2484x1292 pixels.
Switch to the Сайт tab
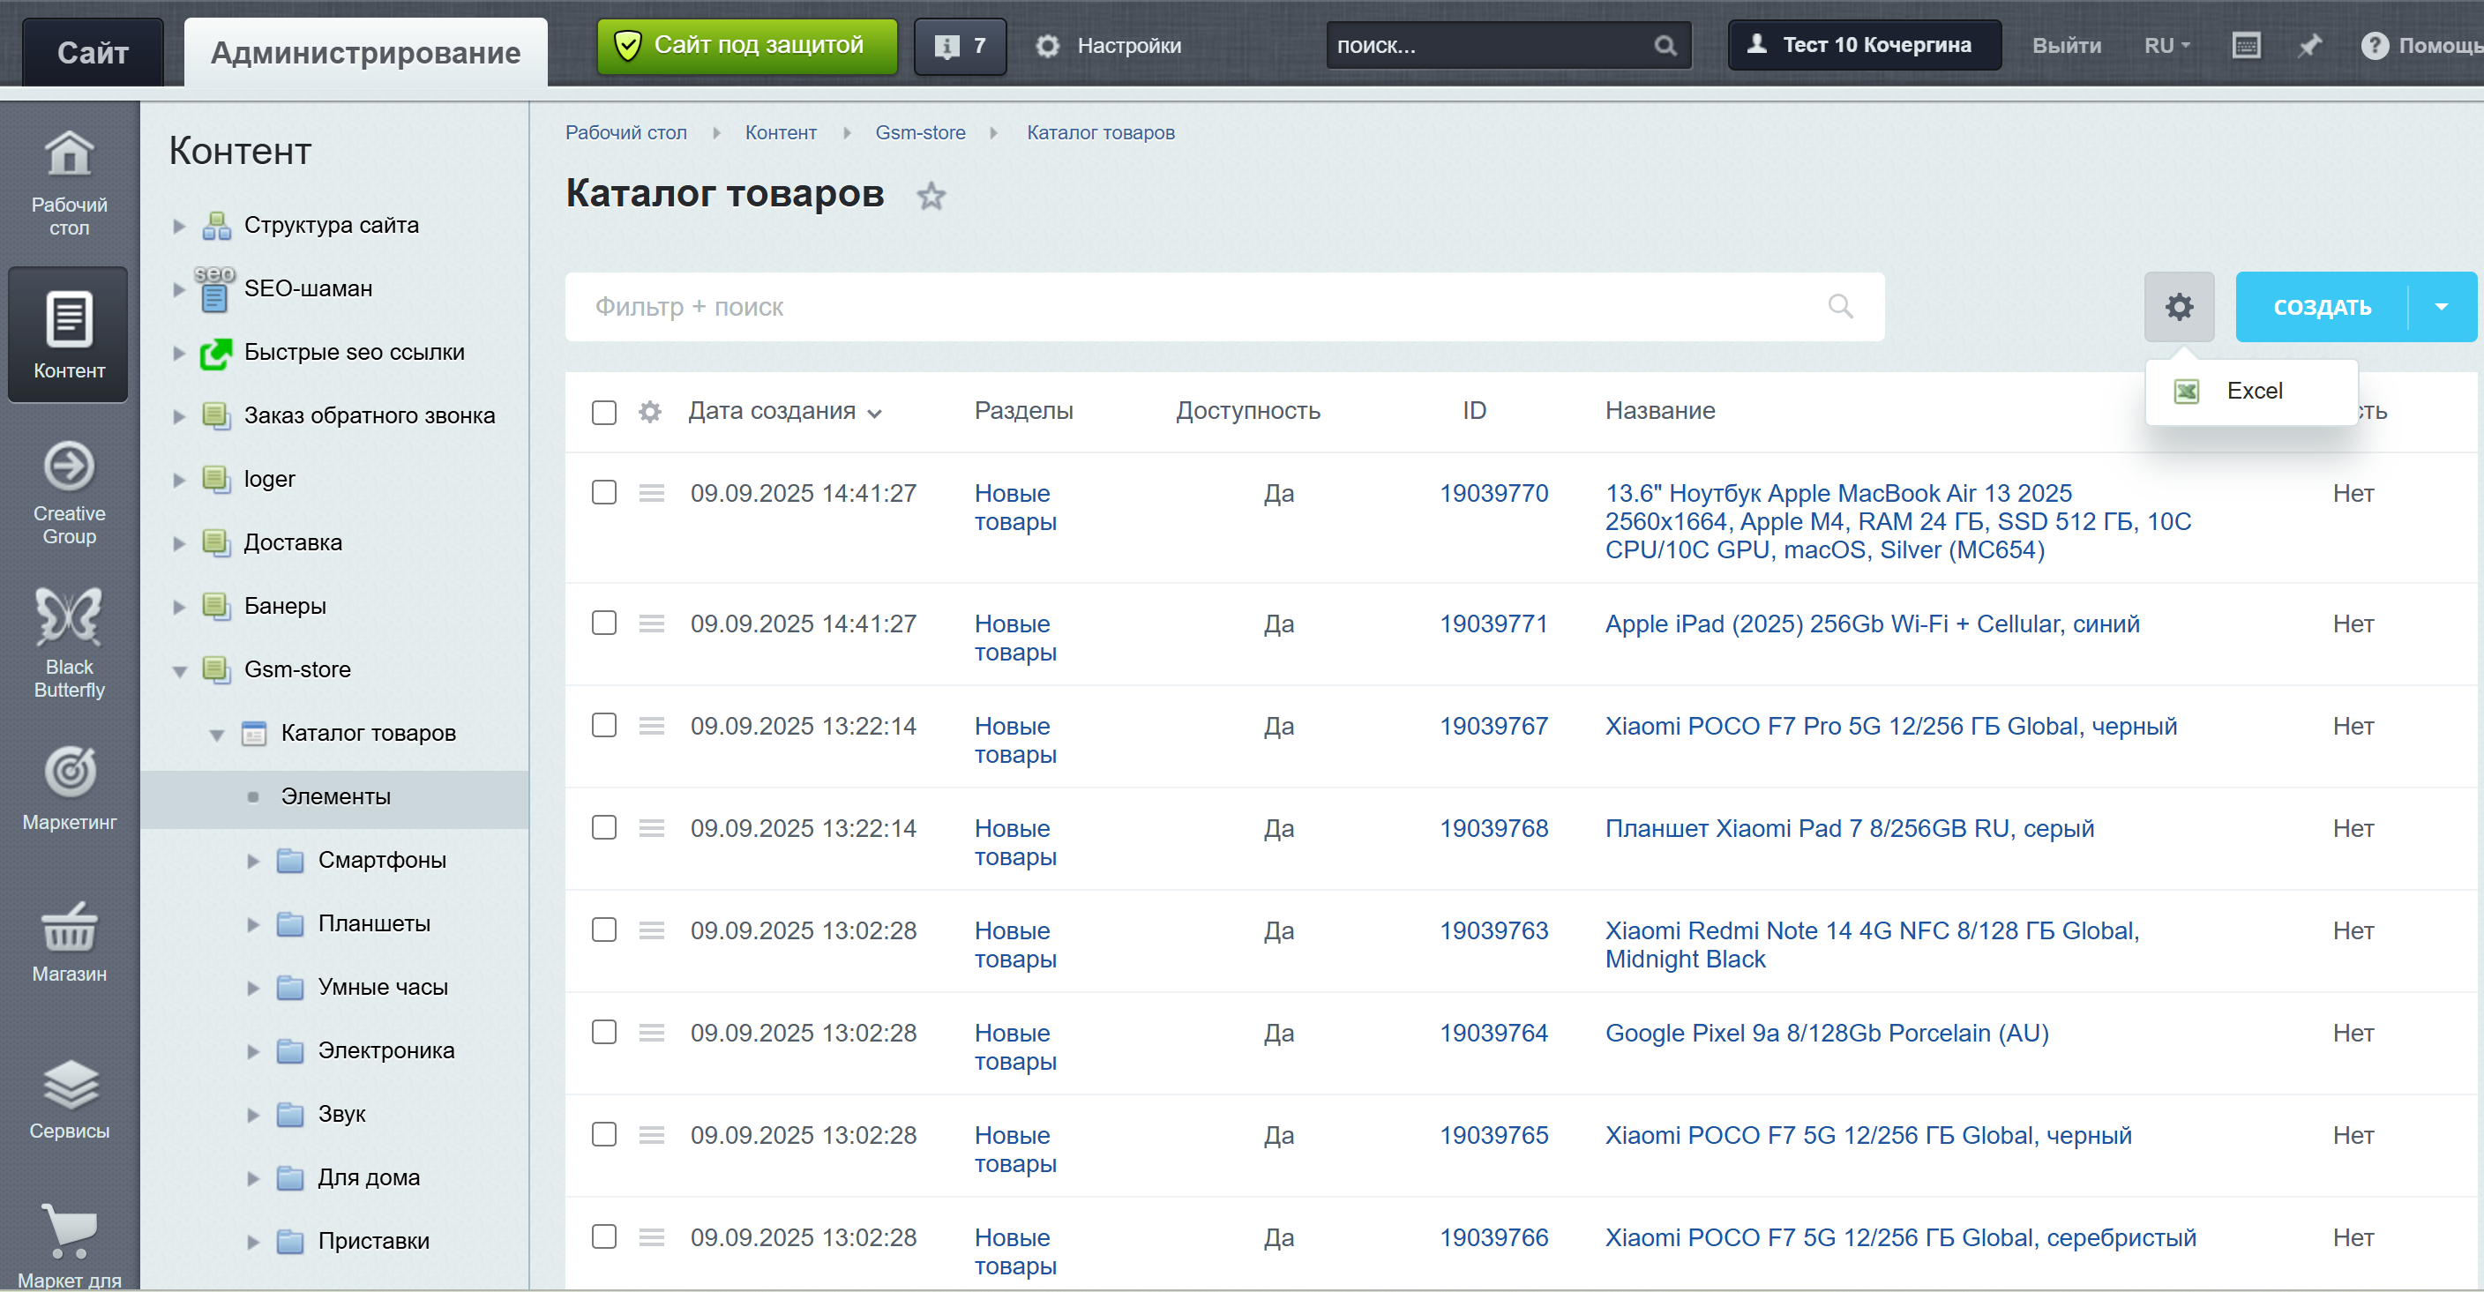(93, 52)
